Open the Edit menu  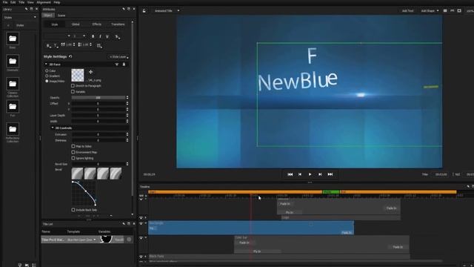click(13, 2)
